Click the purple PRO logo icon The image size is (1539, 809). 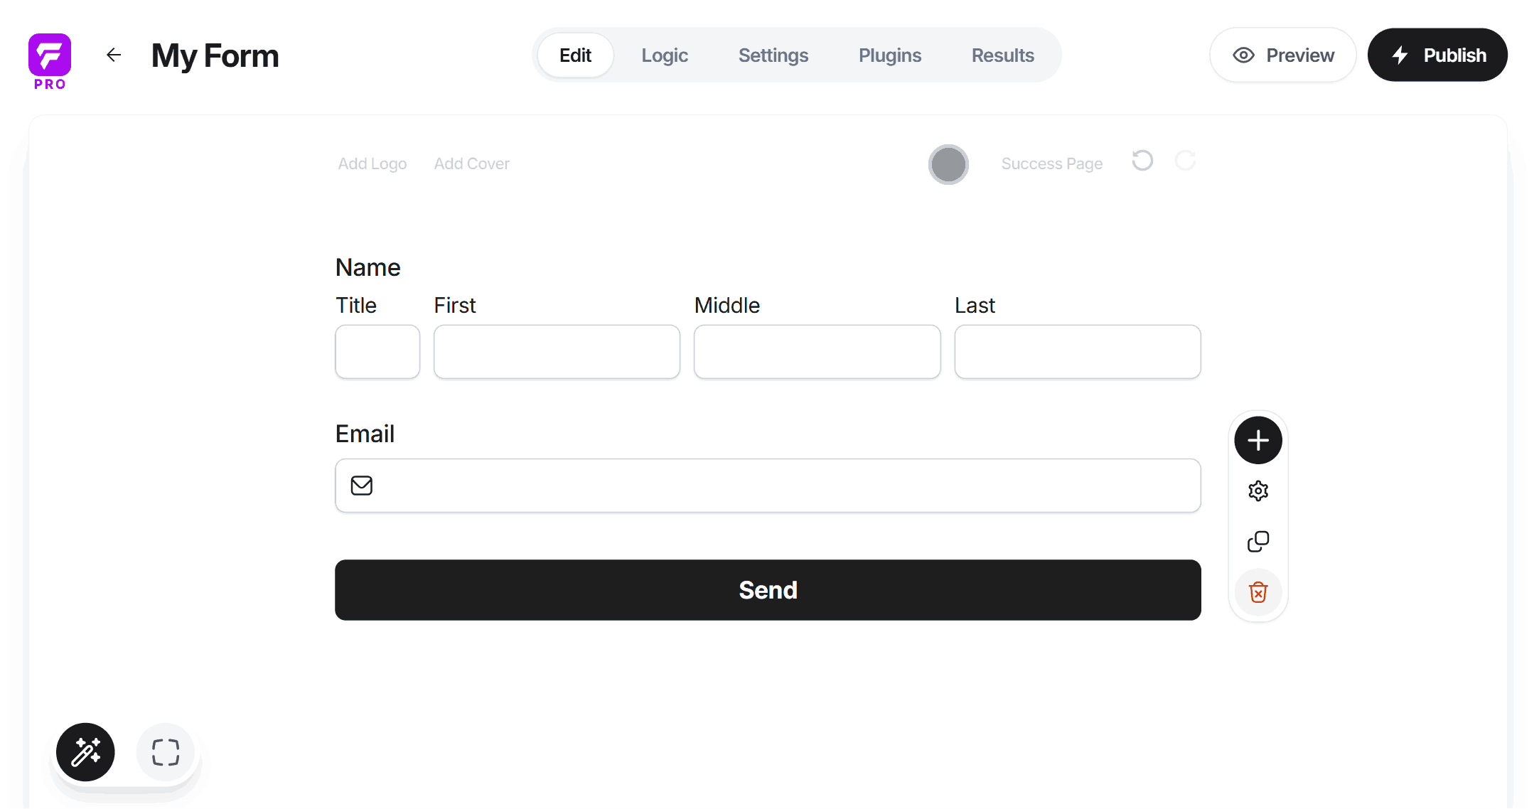[x=50, y=61]
